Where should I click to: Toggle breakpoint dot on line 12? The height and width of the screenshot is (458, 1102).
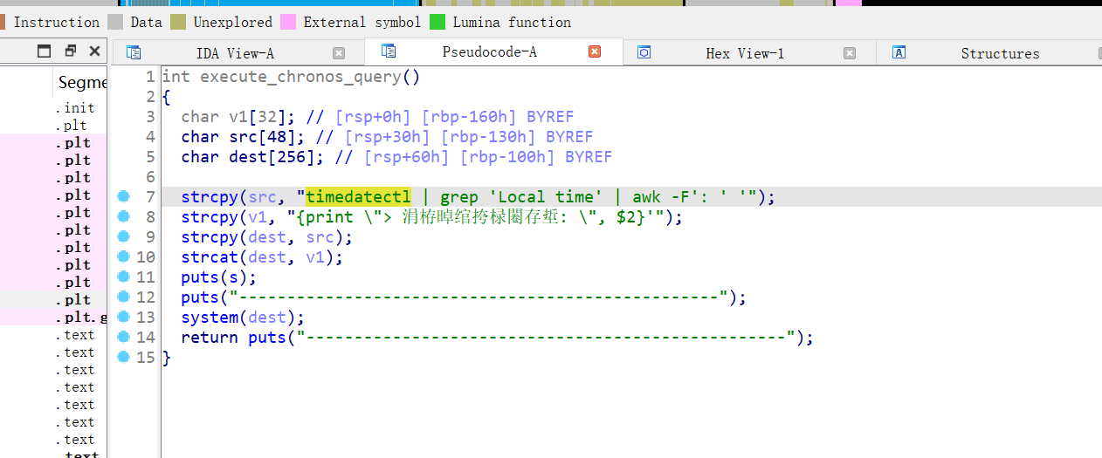pos(123,297)
